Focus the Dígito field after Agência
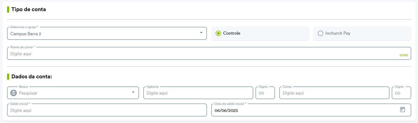Screen dimensions: 418x123 tap(265, 93)
